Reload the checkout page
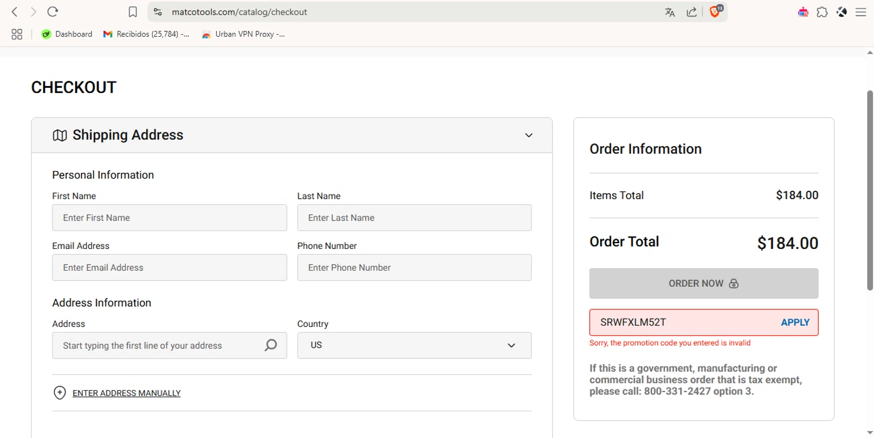The width and height of the screenshot is (874, 438). 52,12
